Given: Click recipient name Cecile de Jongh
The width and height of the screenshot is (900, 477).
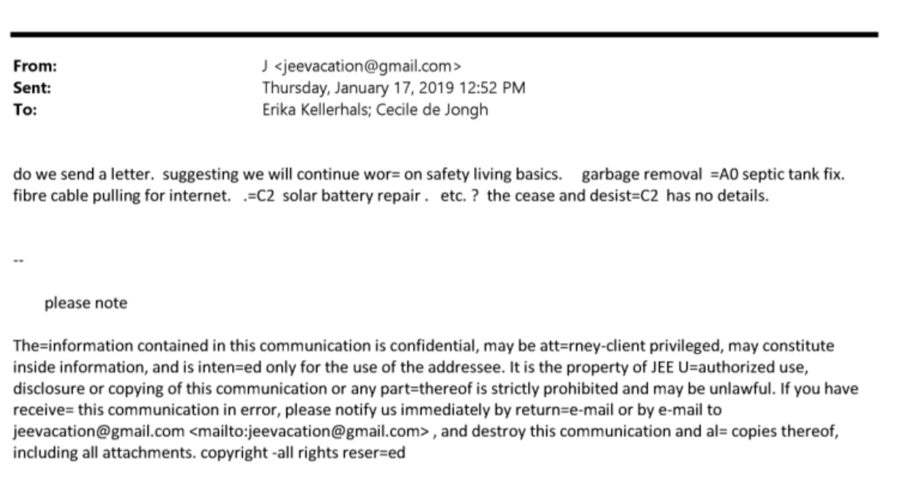Looking at the screenshot, I should tap(432, 110).
